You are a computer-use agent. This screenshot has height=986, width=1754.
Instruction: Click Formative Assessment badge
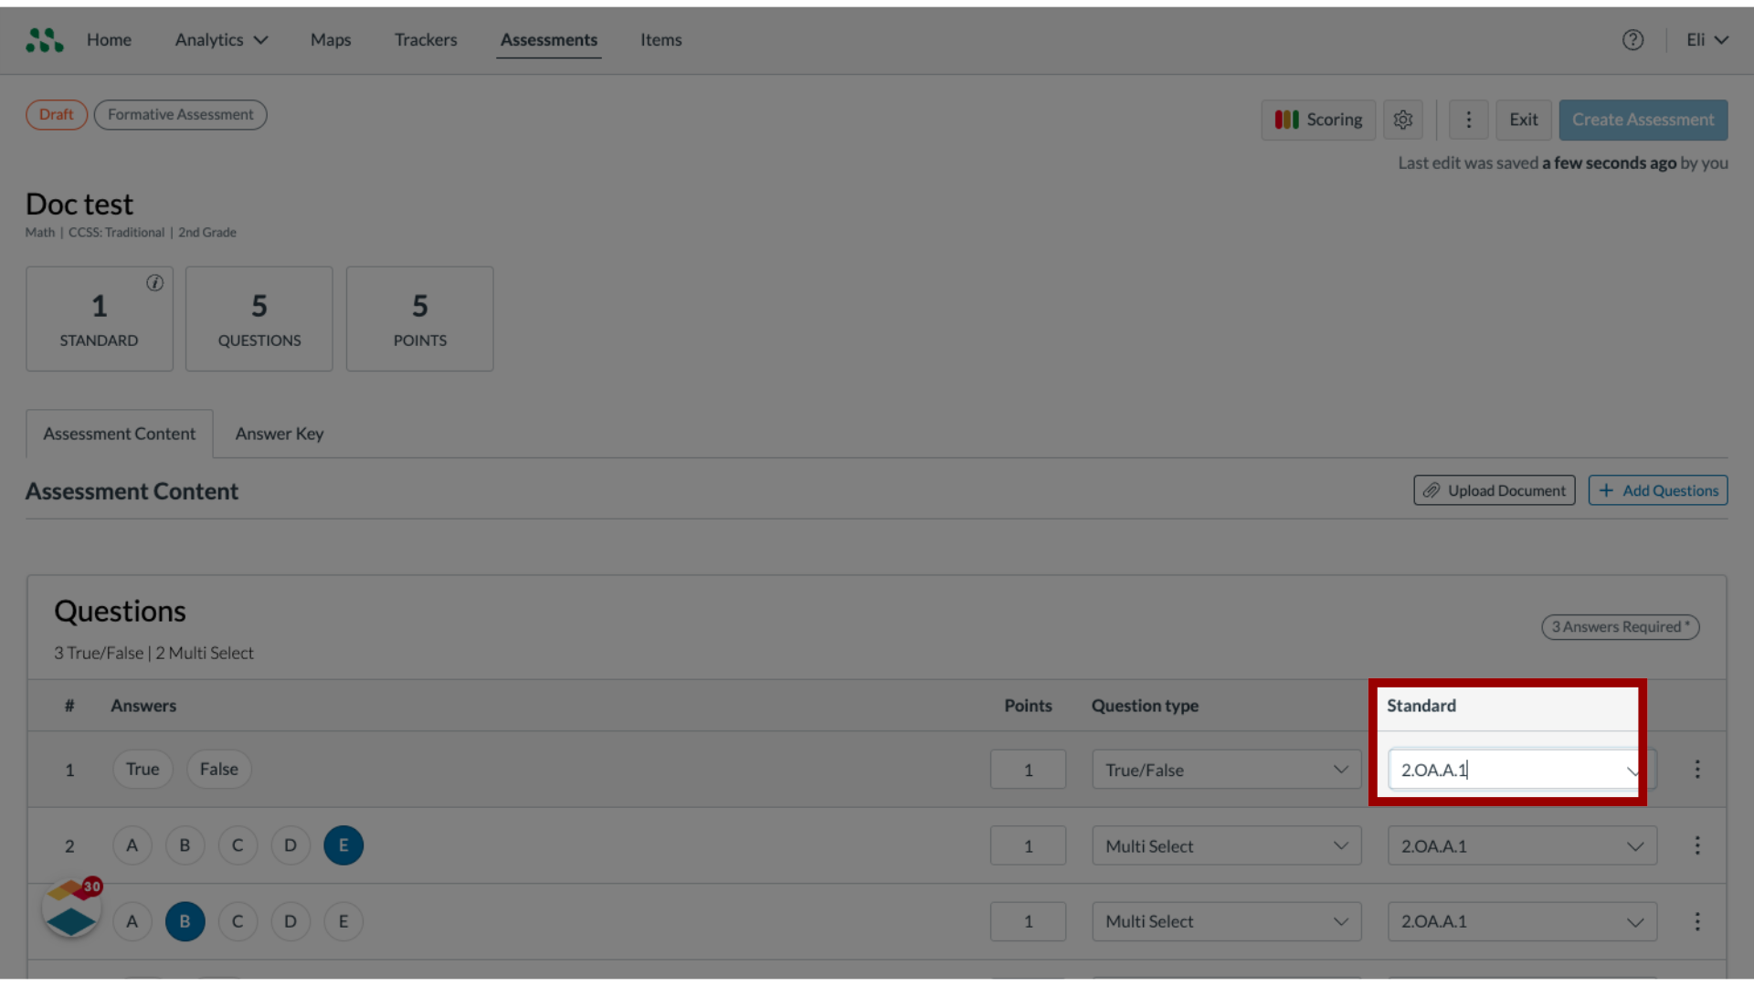coord(181,115)
